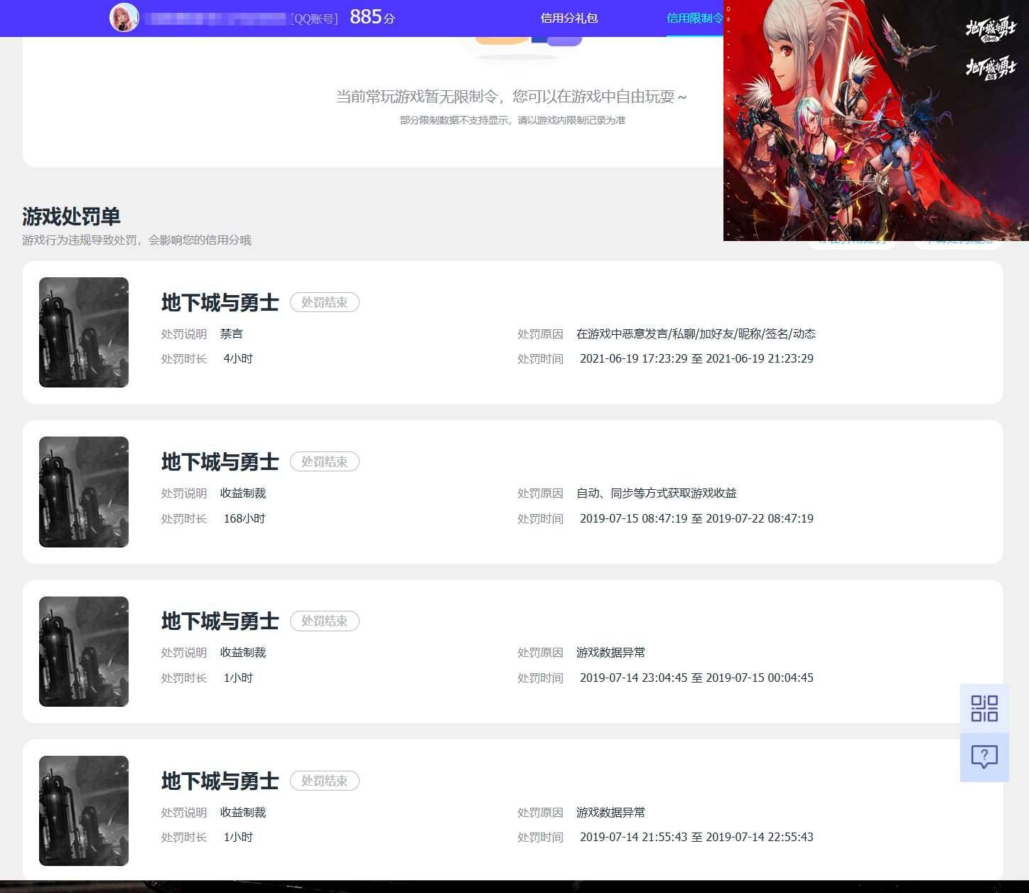Select time range starting 2019-07-14 23:04:45
Viewport: 1029px width, 893px height.
(696, 678)
